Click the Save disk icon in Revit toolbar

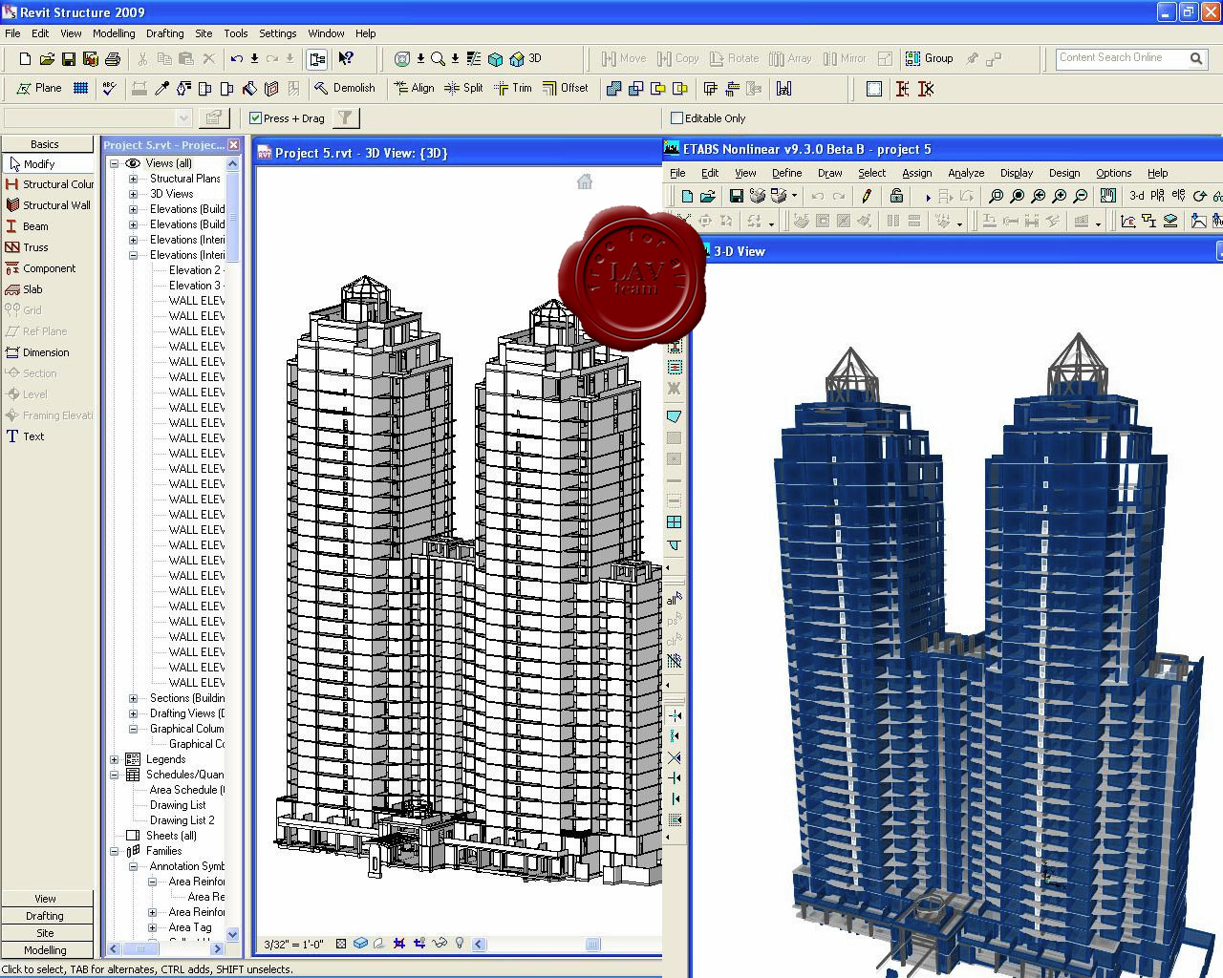[x=69, y=59]
